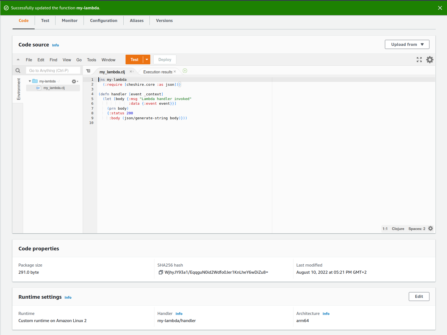Close the my_lambda.clj editor tab
The height and width of the screenshot is (335, 447).
point(131,71)
